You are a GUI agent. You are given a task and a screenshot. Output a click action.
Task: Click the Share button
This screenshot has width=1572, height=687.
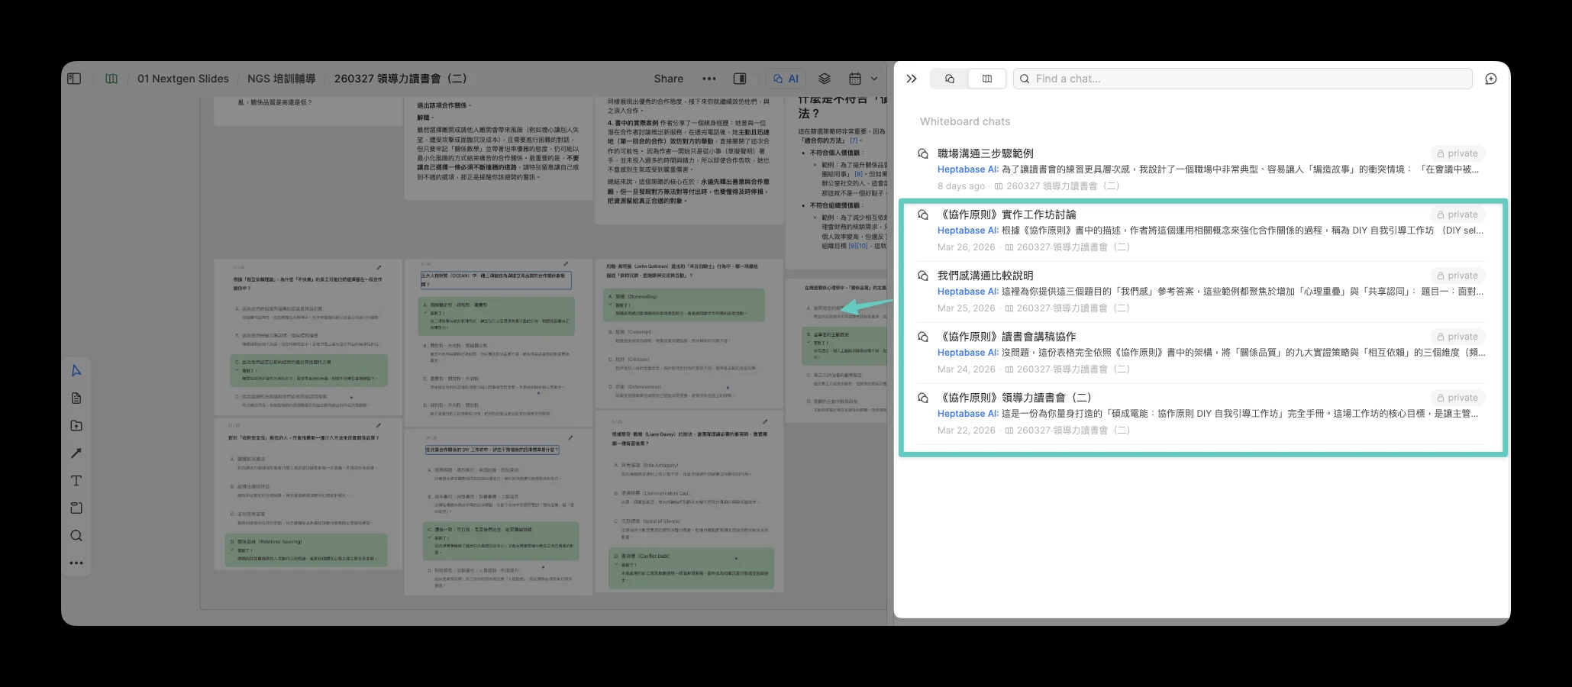(668, 78)
